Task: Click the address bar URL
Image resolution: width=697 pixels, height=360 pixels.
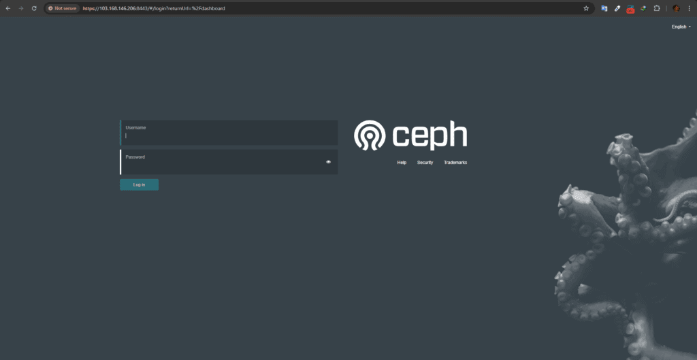Action: [x=154, y=8]
